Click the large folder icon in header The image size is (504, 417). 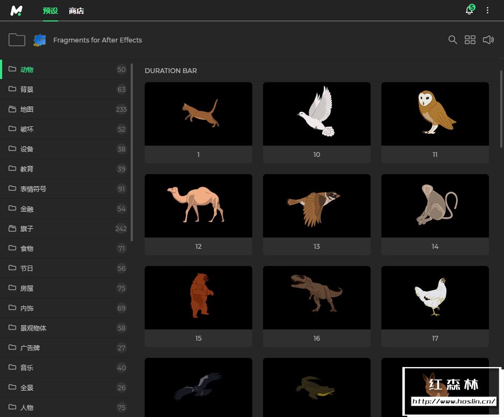click(17, 40)
